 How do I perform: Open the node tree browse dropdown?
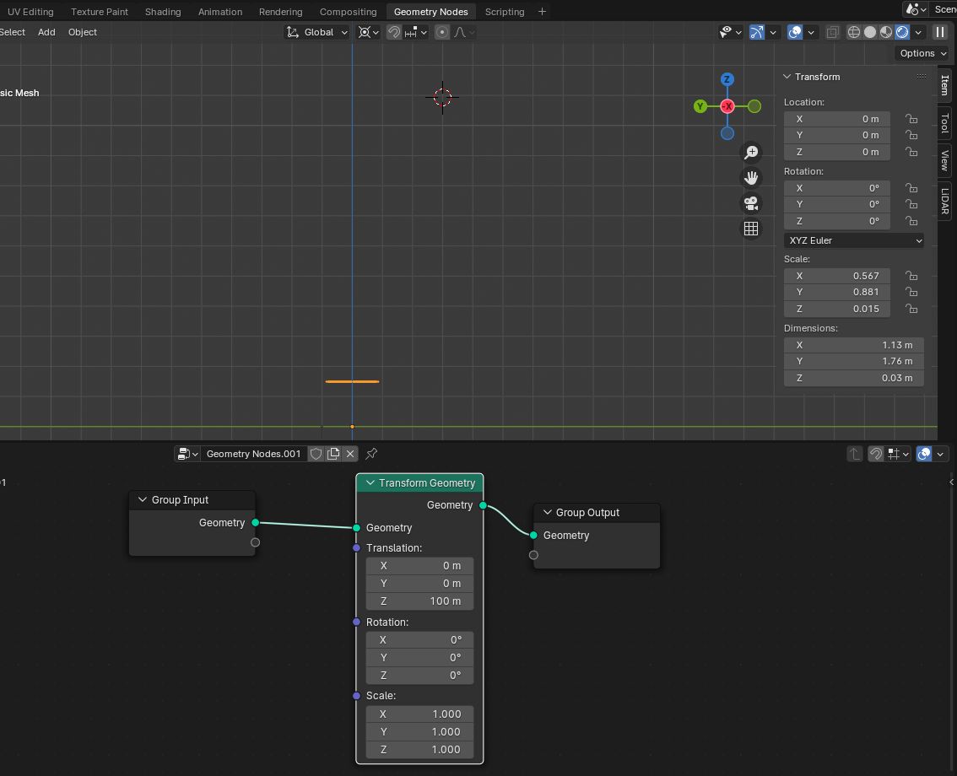click(x=187, y=454)
